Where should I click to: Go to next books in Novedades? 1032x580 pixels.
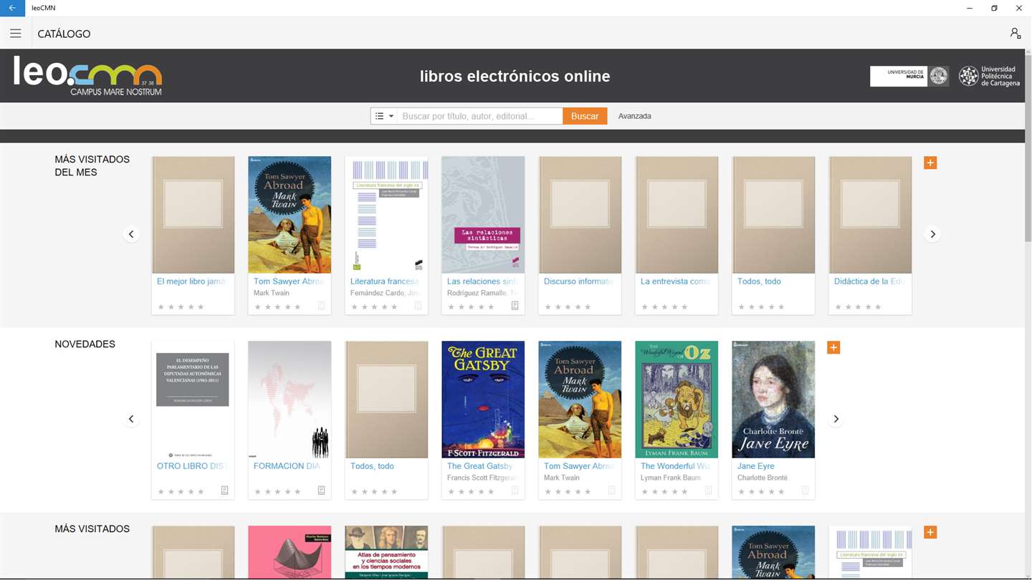836,419
